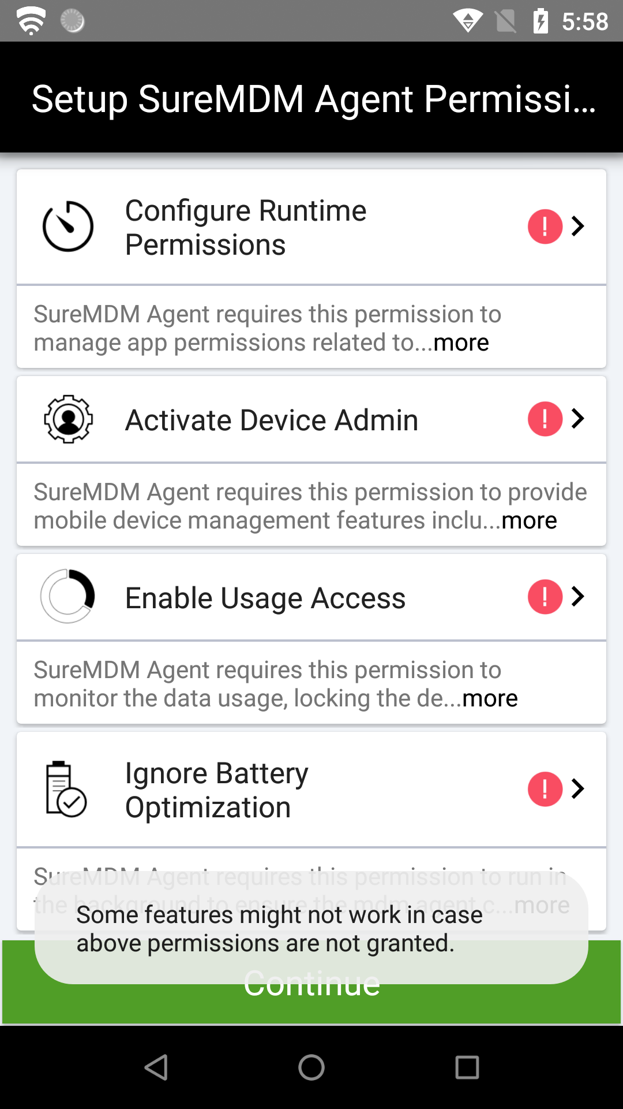Tap the Configure Runtime Permissions clock icon
Viewport: 623px width, 1109px height.
point(68,226)
